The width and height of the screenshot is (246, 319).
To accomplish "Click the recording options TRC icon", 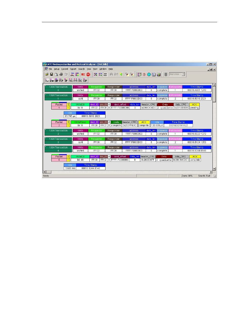I will point(72,74).
